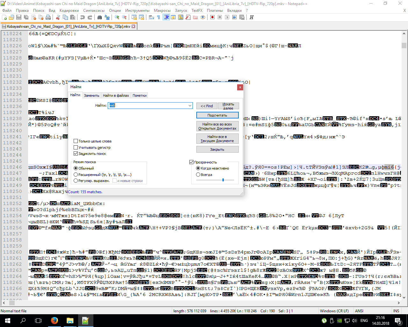Enable 'Учитывать регистр' checkbox

pos(92,148)
